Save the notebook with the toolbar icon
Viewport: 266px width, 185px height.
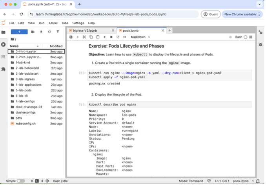[x=71, y=37]
